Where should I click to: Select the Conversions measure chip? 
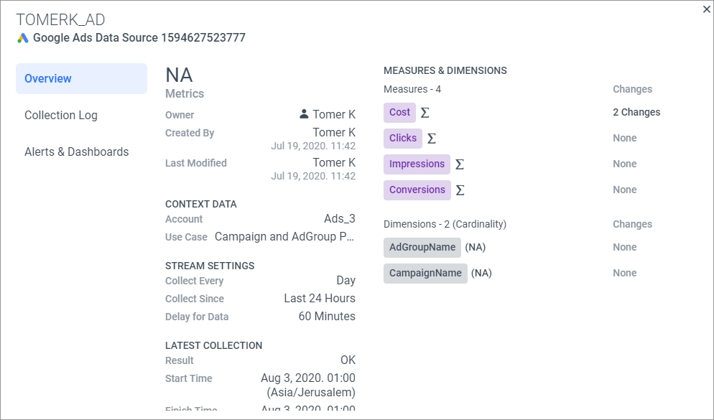(417, 190)
